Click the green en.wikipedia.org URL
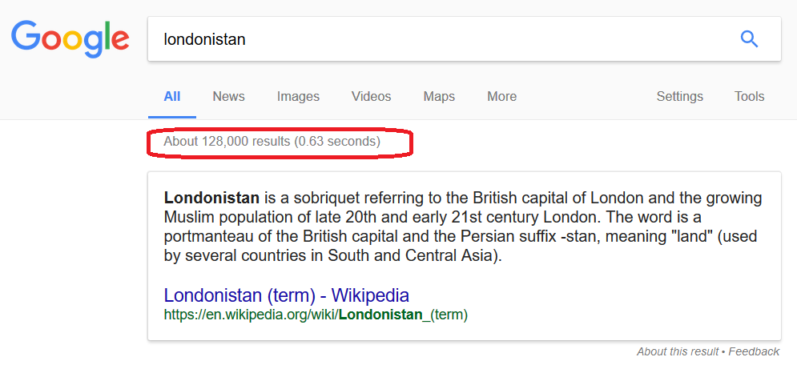797x365 pixels. 316,315
